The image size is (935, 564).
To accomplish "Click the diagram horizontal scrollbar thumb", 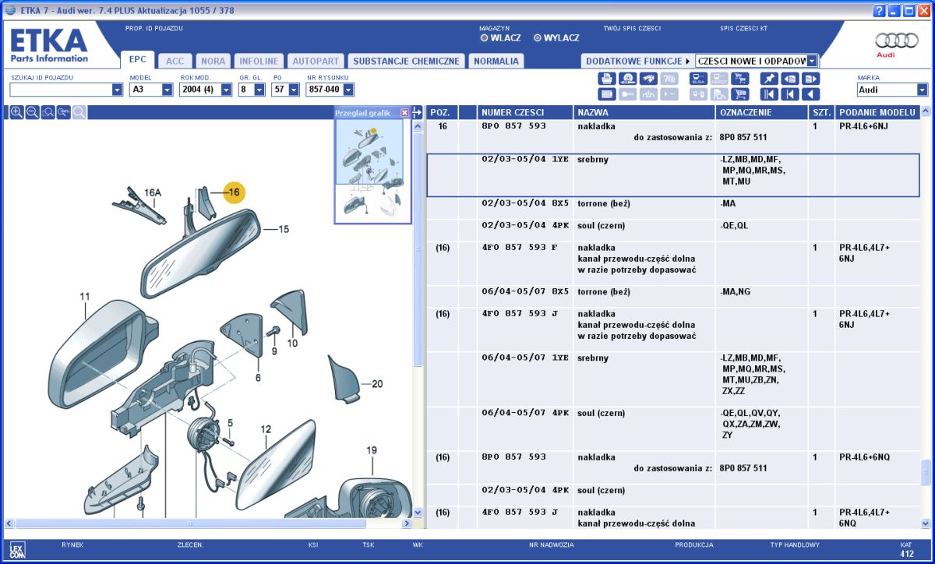I will coord(190,523).
